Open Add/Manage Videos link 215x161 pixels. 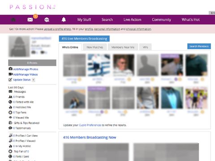tap(26, 74)
